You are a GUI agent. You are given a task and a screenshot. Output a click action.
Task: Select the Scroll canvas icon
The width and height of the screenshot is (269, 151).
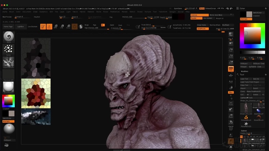231,44
